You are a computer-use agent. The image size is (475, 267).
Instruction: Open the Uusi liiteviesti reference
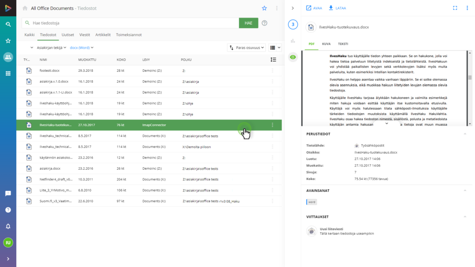coord(347,231)
